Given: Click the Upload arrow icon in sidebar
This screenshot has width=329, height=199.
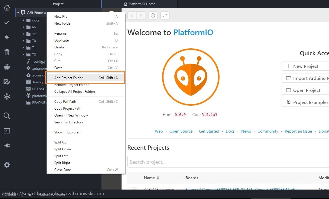Looking at the screenshot, I should pyautogui.click(x=7, y=37).
